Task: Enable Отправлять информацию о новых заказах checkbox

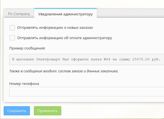Action: [12, 28]
